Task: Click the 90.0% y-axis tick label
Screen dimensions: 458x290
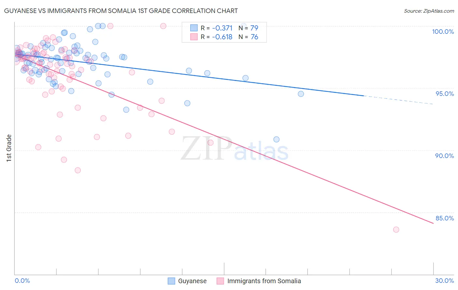Action: point(445,156)
